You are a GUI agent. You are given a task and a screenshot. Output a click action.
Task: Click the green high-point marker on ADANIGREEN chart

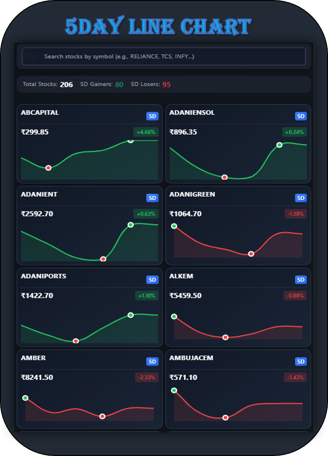pyautogui.click(x=174, y=226)
